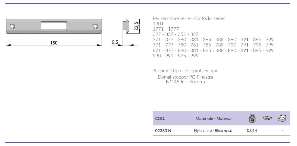This screenshot has width=297, height=146.
Task: Click the side profile cross-section drawing
Action: point(126,27)
